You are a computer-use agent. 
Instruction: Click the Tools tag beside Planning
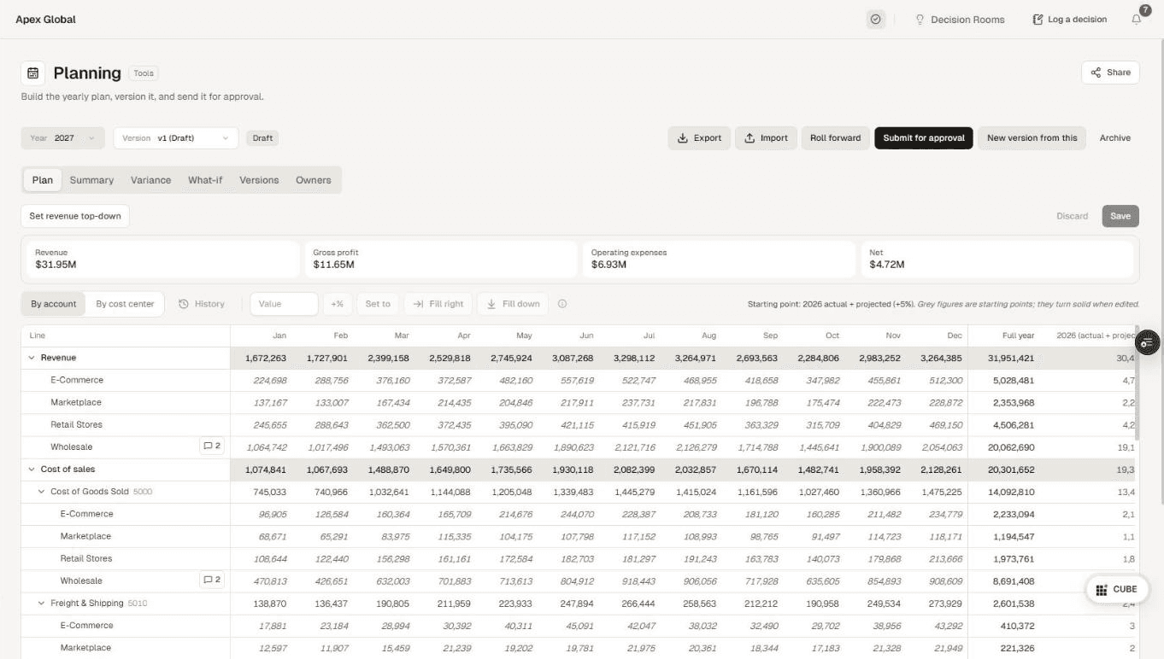point(144,73)
